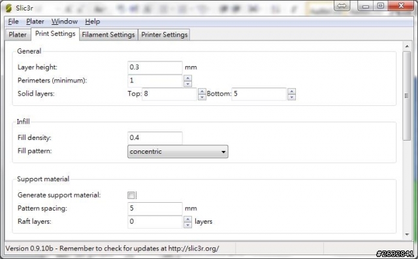Click the Fill density input field

coord(155,138)
